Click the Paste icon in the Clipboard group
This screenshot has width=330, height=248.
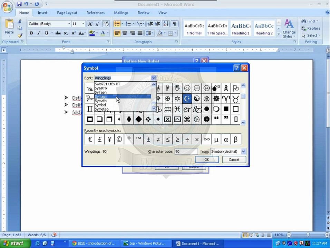pyautogui.click(x=9, y=24)
